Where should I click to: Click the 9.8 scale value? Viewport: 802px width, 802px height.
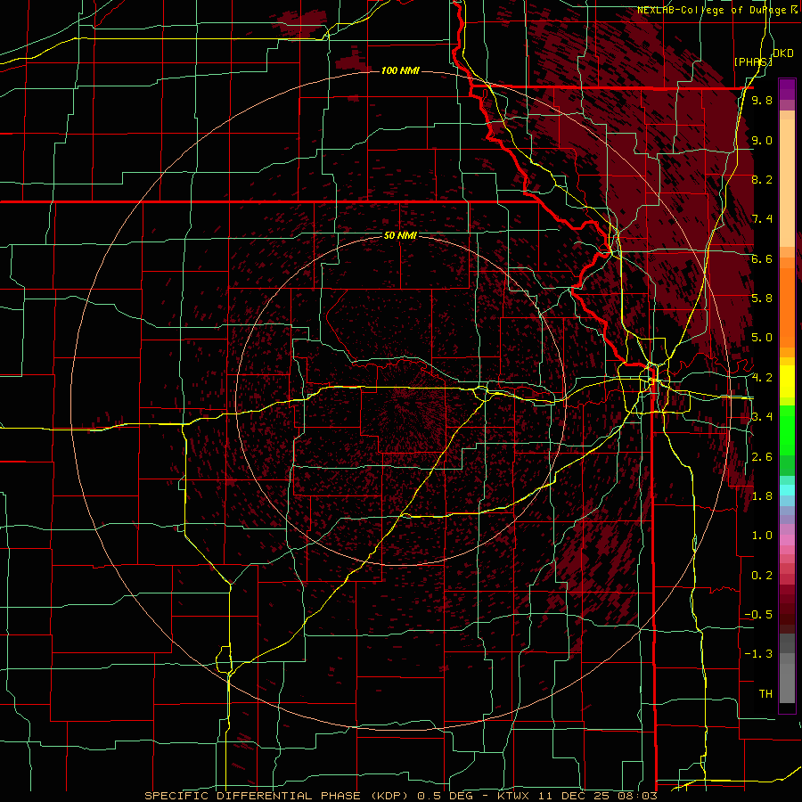762,101
